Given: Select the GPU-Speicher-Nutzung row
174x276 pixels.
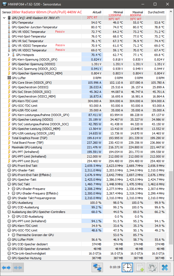Looking at the screenshot, I should point(83,258).
